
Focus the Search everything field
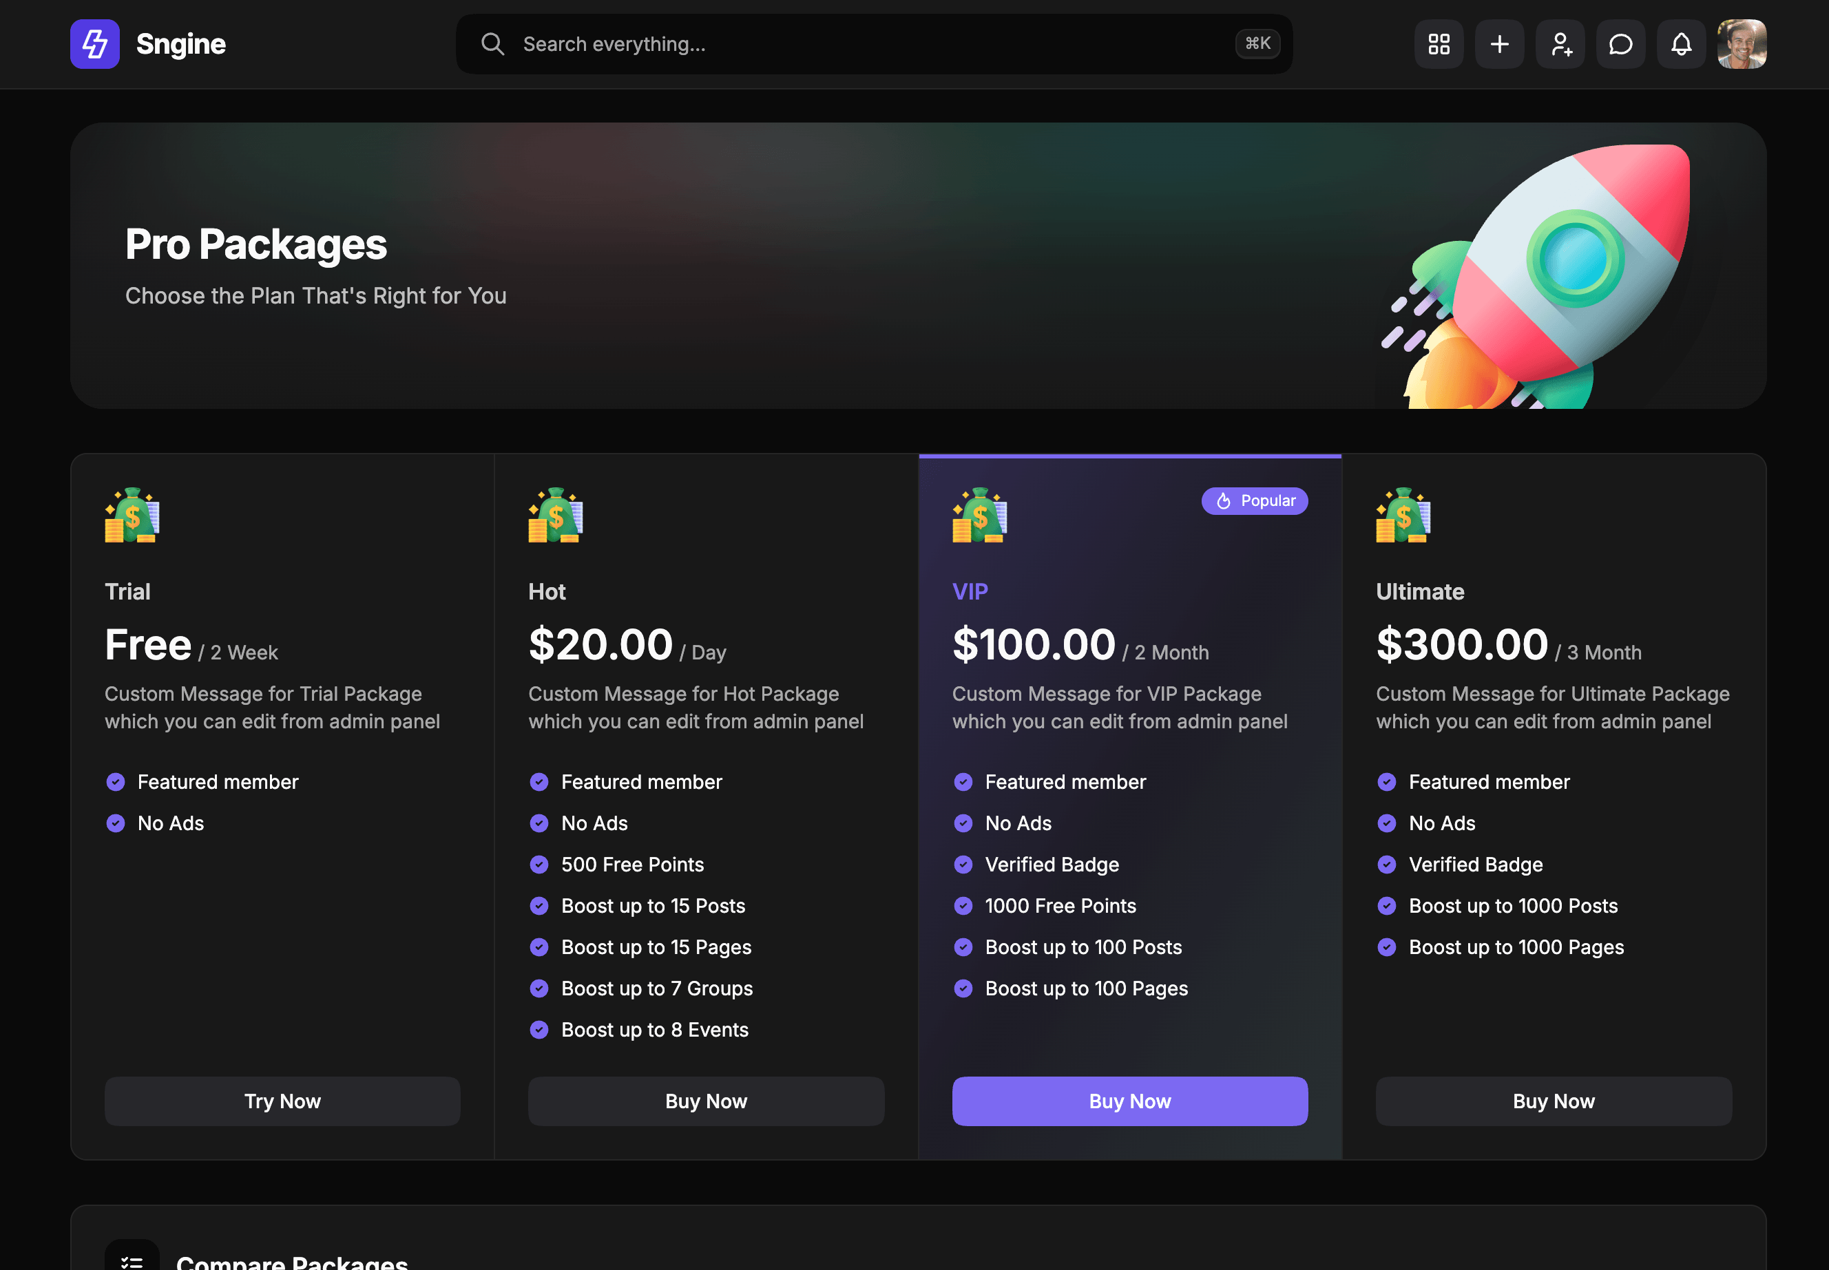(874, 44)
